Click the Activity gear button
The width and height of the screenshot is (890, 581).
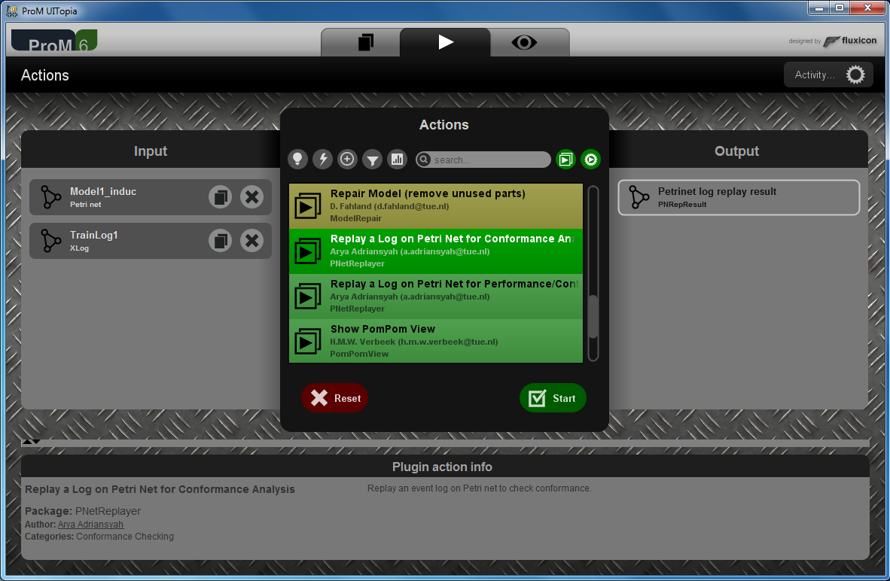pos(828,75)
